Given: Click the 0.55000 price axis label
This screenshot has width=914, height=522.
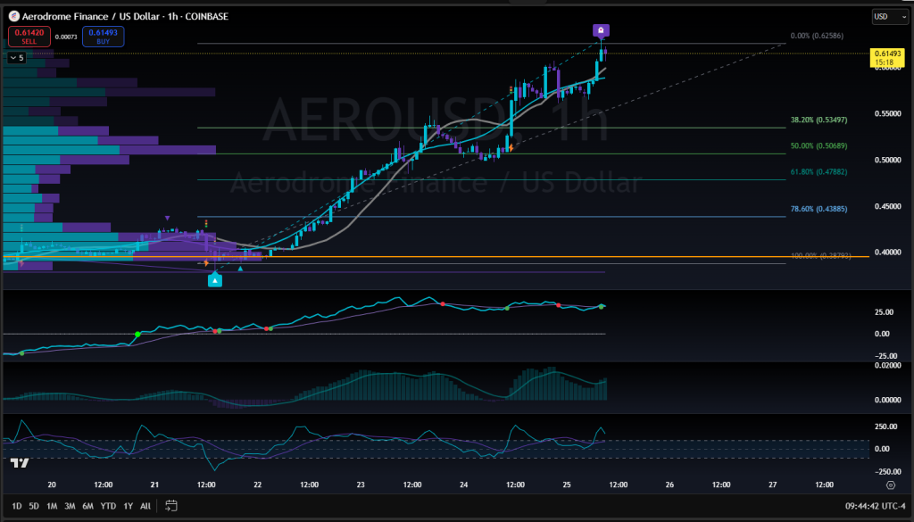Looking at the screenshot, I should (x=888, y=113).
